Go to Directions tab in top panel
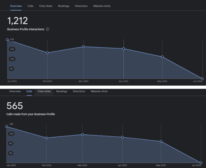This screenshot has width=206, height=168. 81,6
